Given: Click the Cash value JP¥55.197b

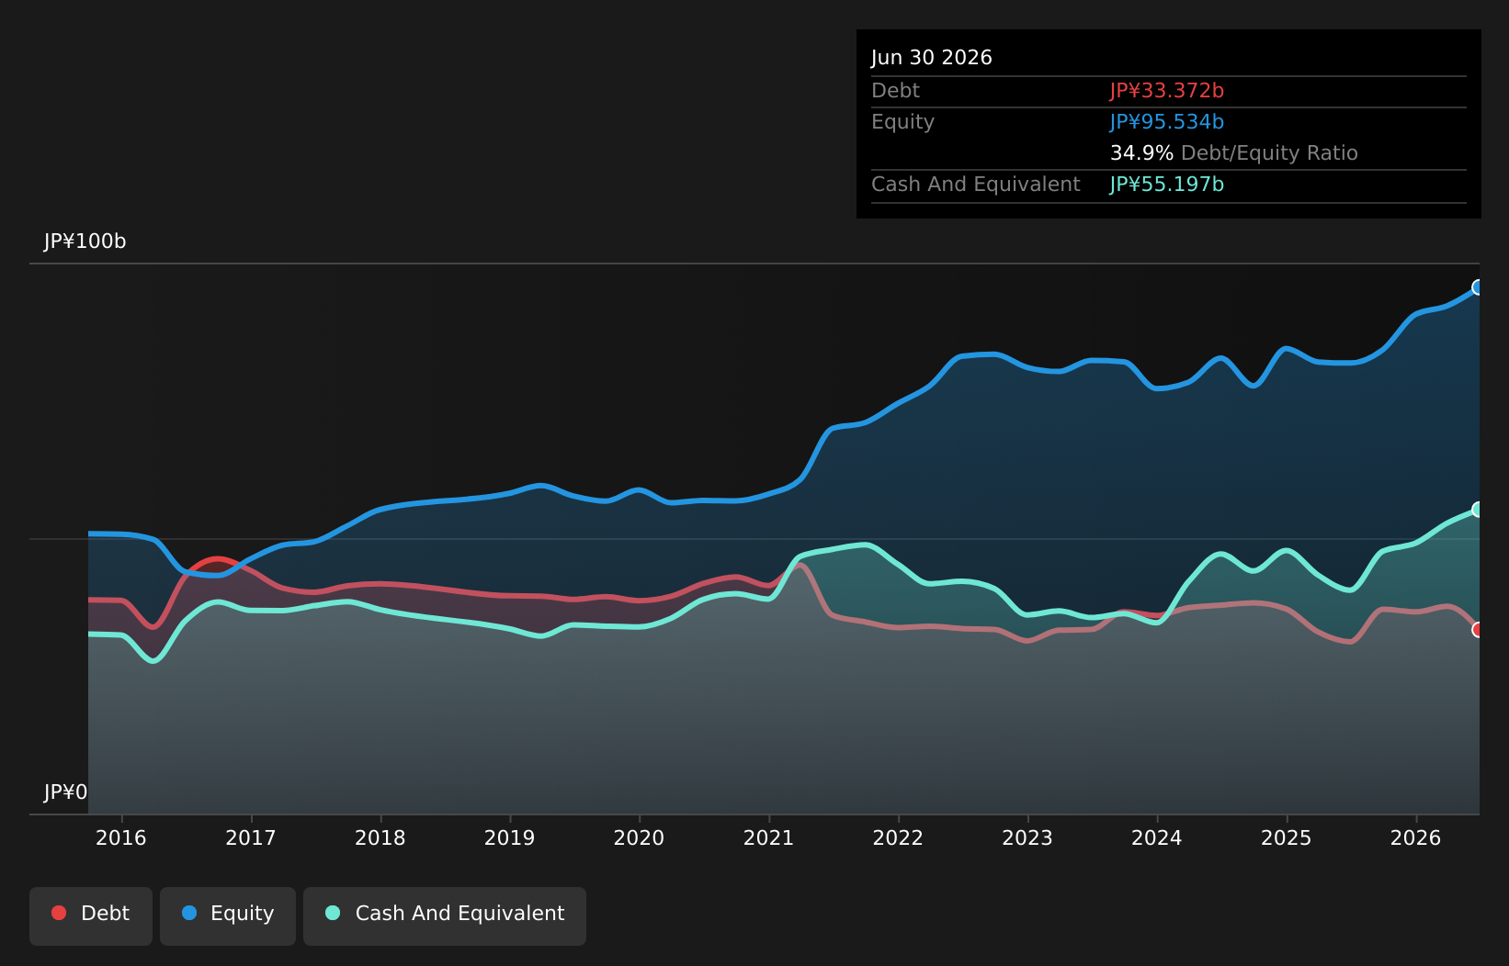Looking at the screenshot, I should [x=1167, y=185].
